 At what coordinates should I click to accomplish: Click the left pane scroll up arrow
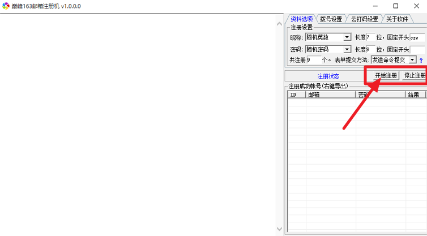[279, 24]
